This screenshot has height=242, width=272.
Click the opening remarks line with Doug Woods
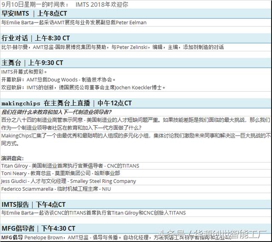[58, 79]
